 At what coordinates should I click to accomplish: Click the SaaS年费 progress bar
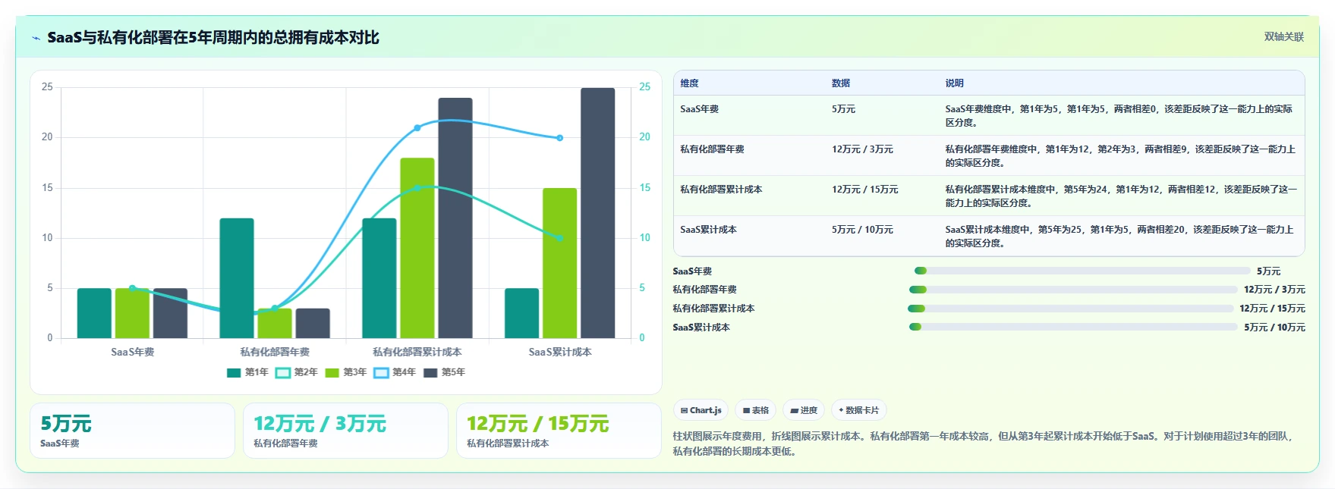1082,271
